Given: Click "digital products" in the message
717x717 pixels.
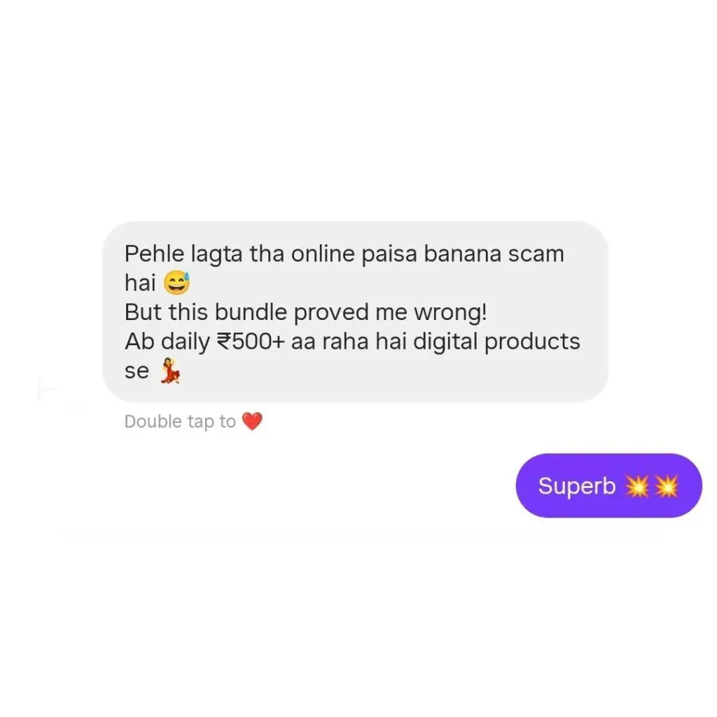Looking at the screenshot, I should 496,342.
